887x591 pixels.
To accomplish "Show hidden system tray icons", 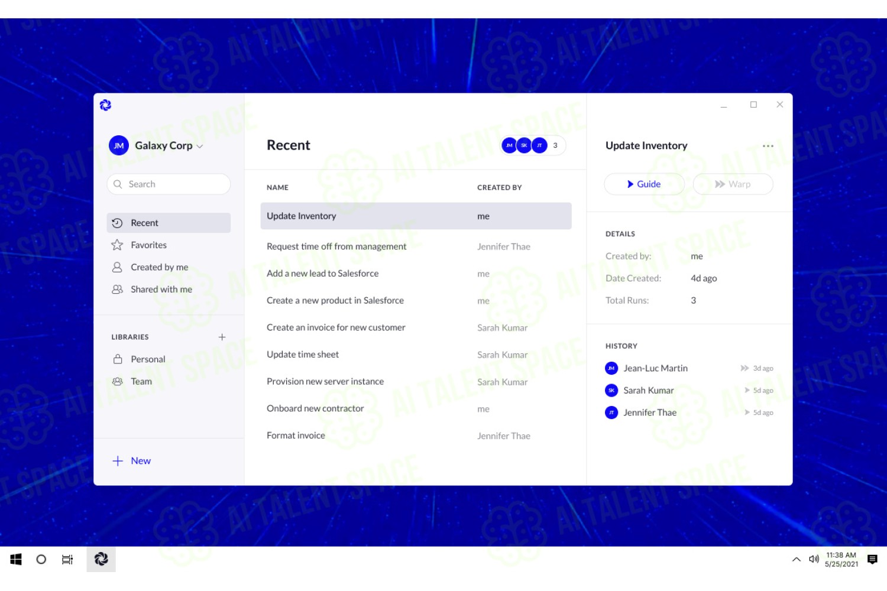I will click(797, 559).
